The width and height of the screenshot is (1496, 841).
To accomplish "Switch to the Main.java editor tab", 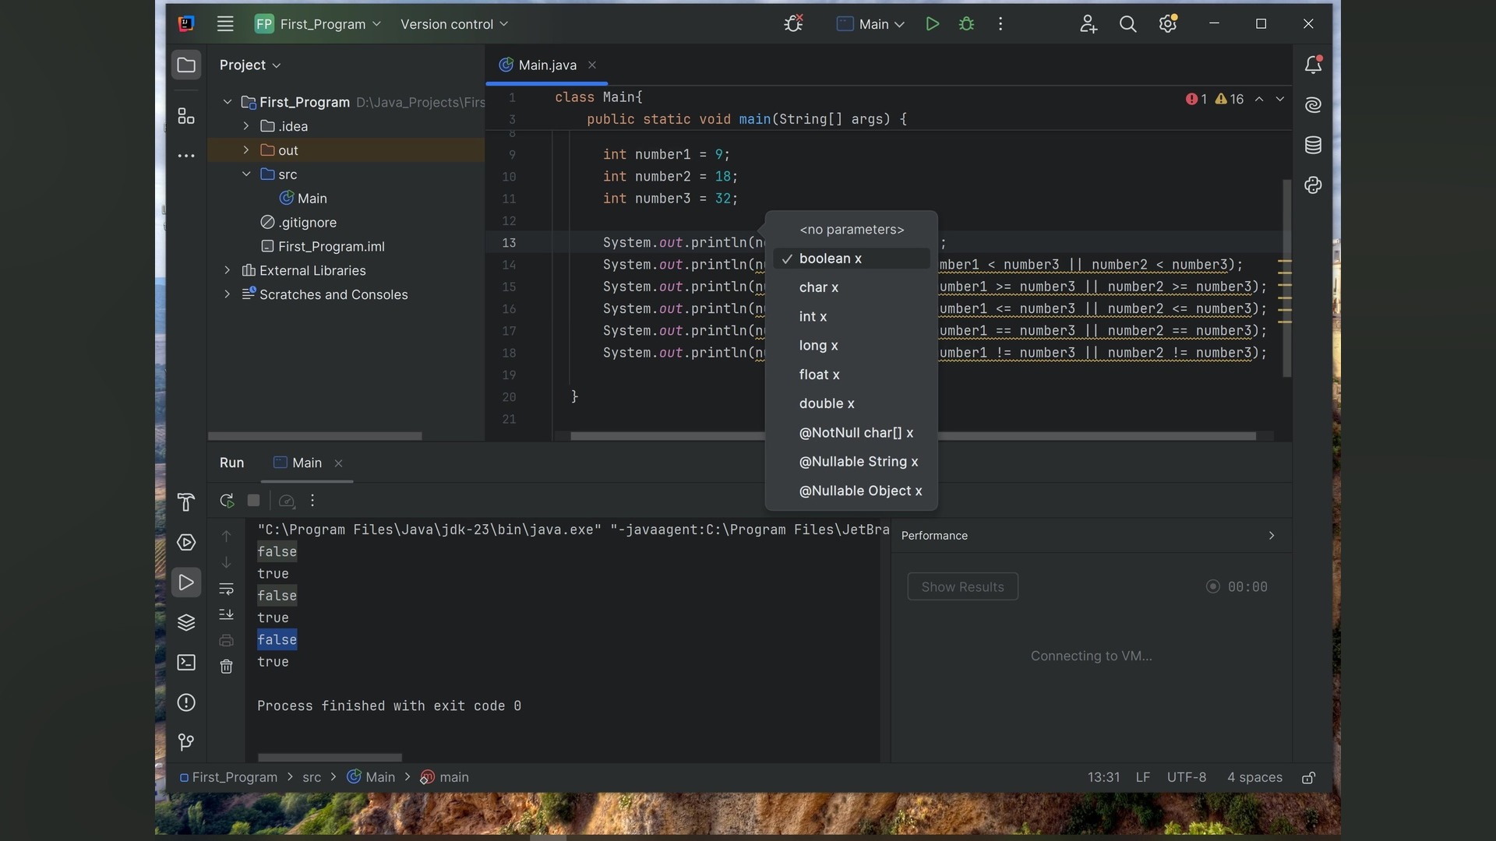I will [546, 65].
